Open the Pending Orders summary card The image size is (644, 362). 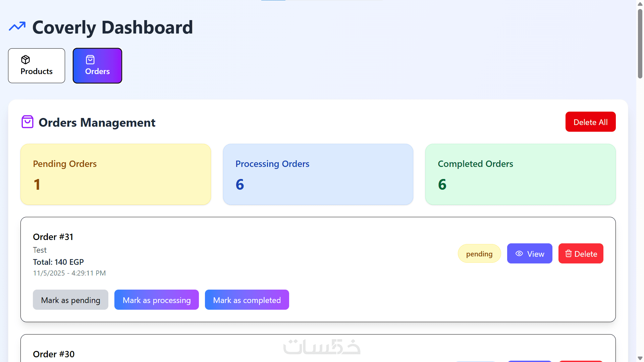tap(116, 174)
